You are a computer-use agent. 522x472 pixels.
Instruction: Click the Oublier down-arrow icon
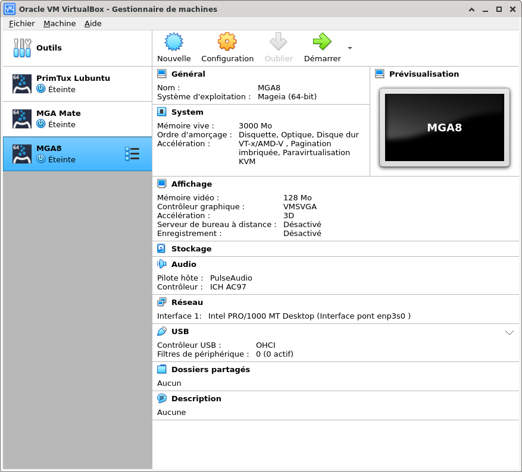(279, 42)
